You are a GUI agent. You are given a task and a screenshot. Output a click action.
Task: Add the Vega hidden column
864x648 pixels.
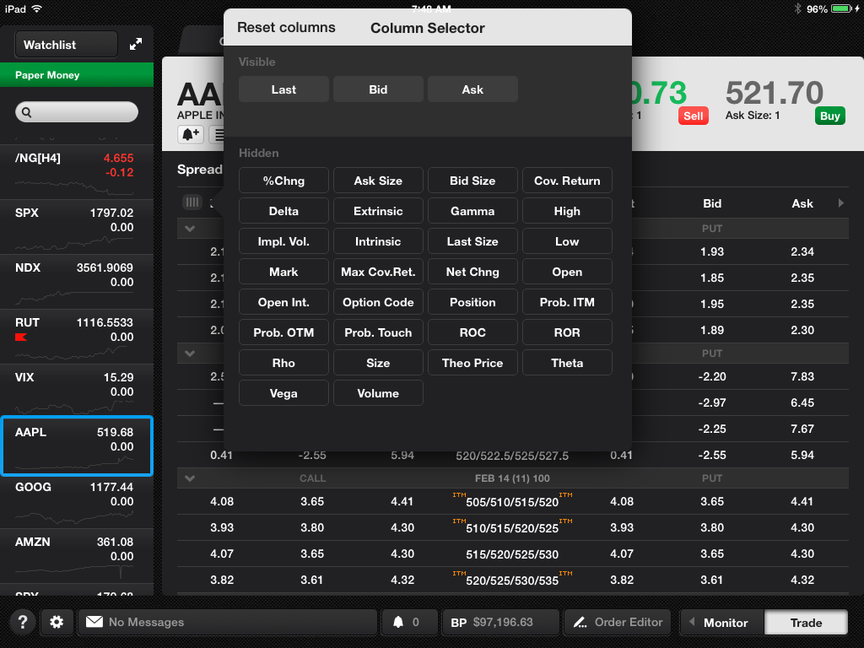[283, 393]
